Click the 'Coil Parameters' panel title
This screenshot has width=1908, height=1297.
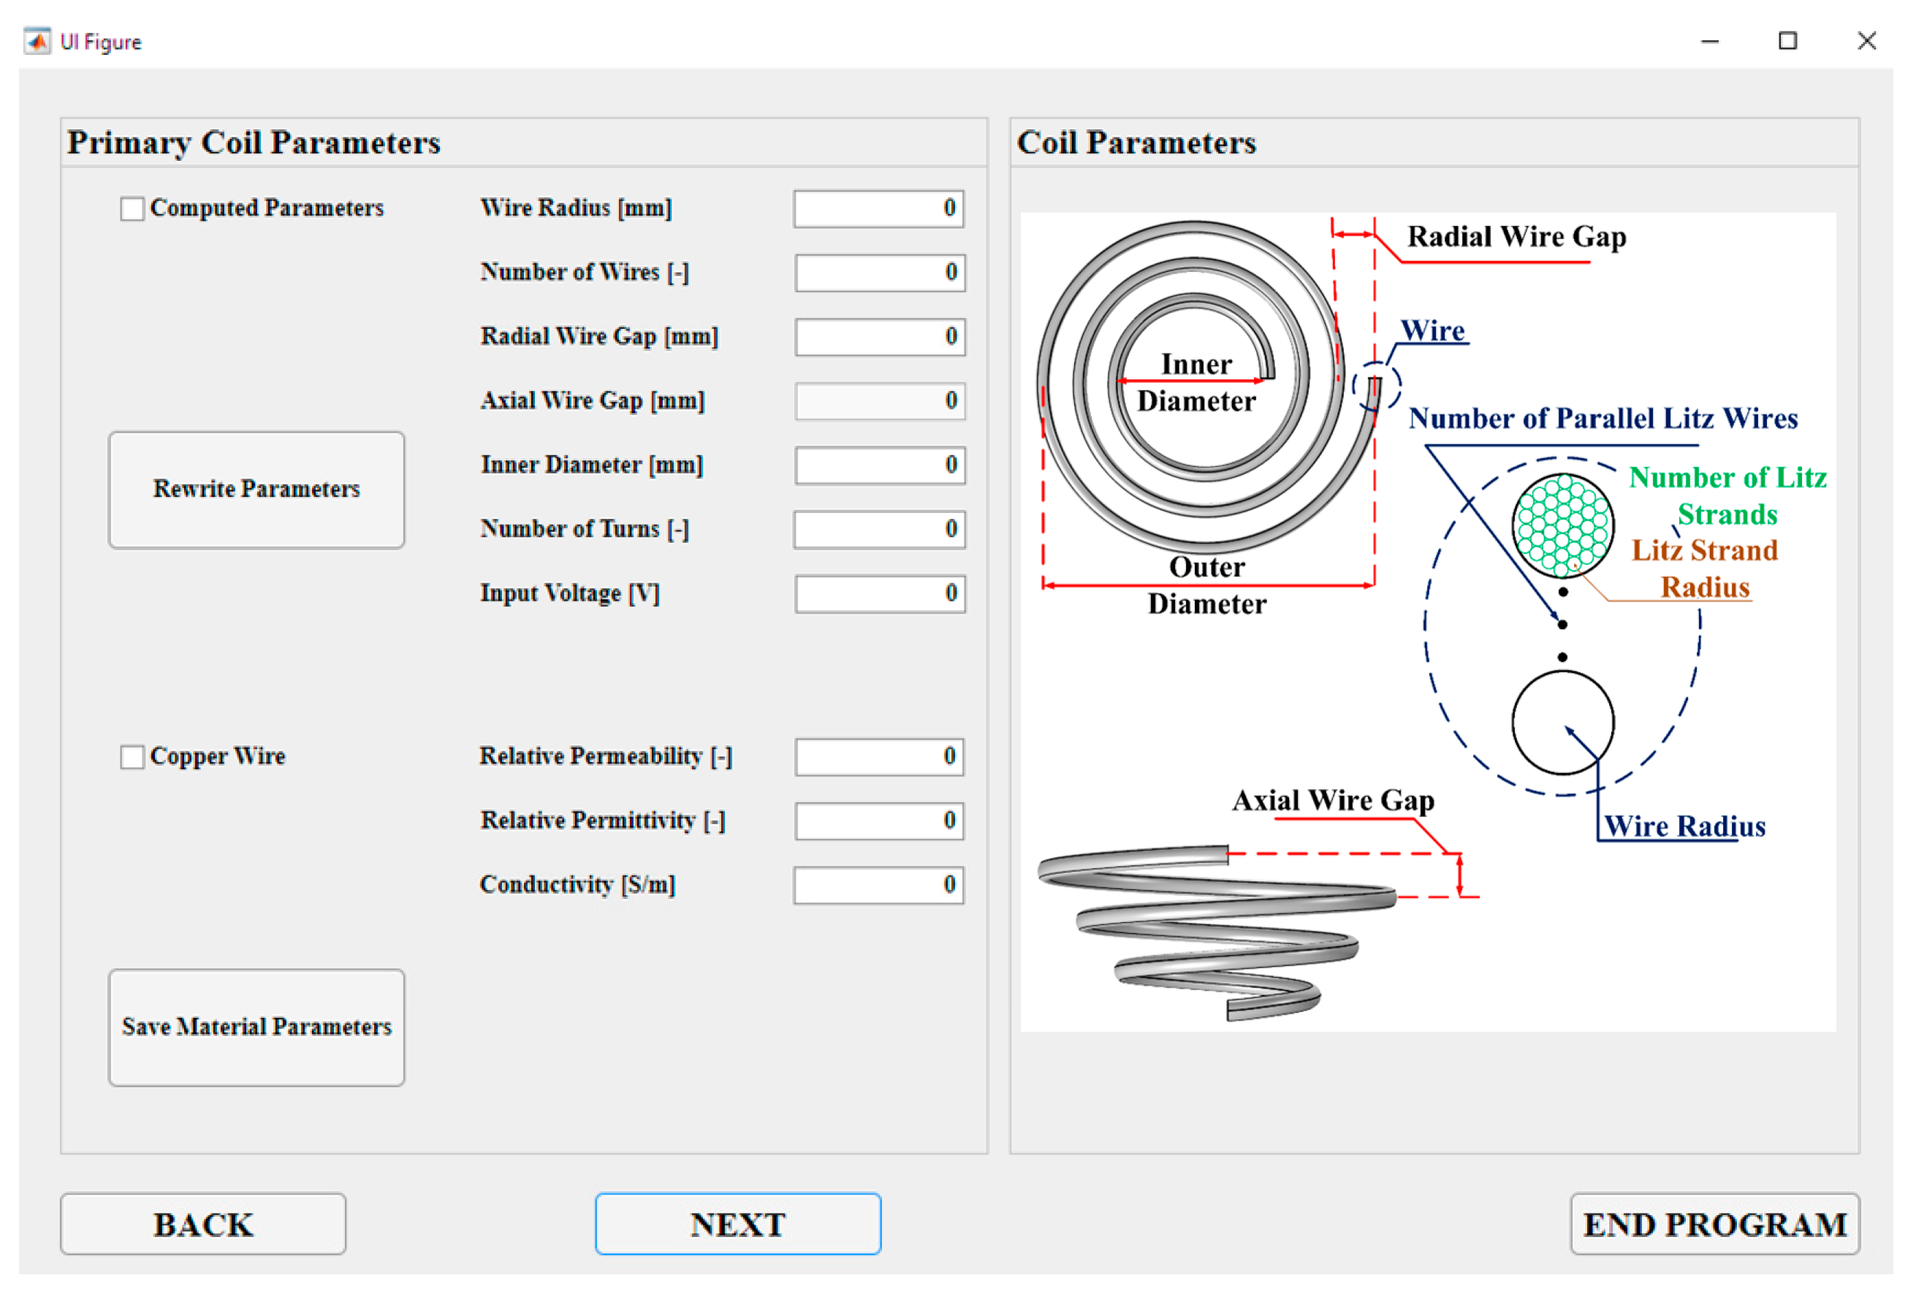pos(1136,142)
